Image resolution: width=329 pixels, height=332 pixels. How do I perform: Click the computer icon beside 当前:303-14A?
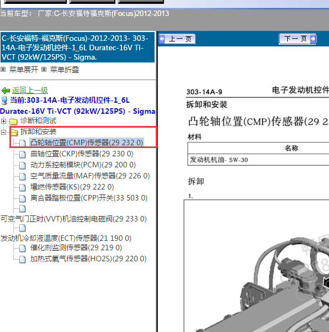coord(4,101)
